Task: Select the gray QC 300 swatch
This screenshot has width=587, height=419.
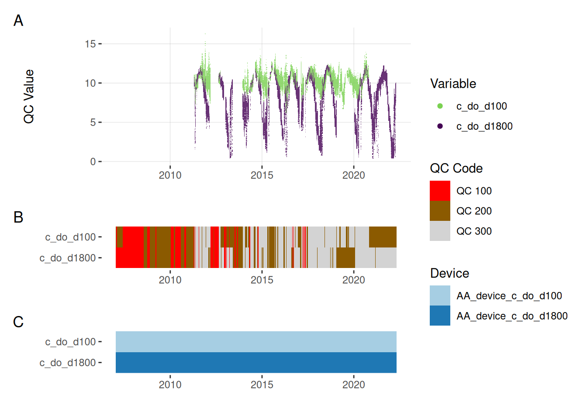Action: pos(440,231)
